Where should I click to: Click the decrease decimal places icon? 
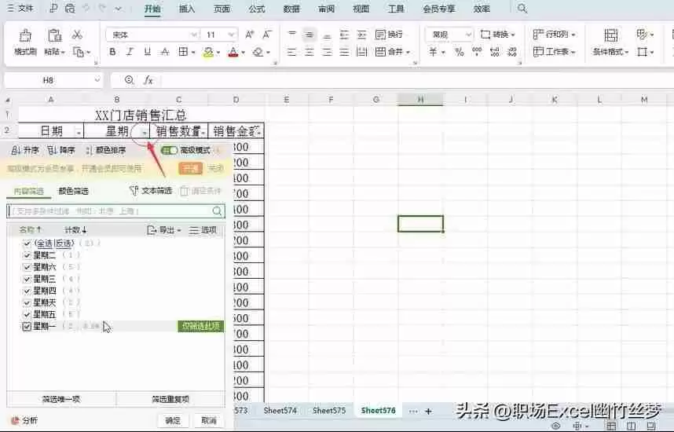[512, 52]
